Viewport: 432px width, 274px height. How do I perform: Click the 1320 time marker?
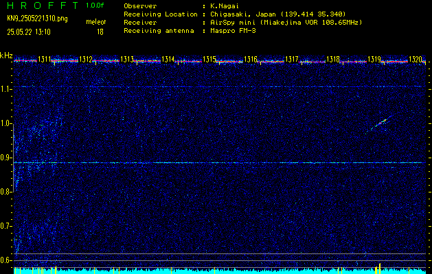click(x=416, y=59)
